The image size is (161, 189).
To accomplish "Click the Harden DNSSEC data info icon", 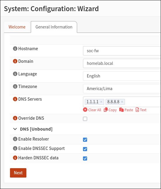I will coord(15,158).
